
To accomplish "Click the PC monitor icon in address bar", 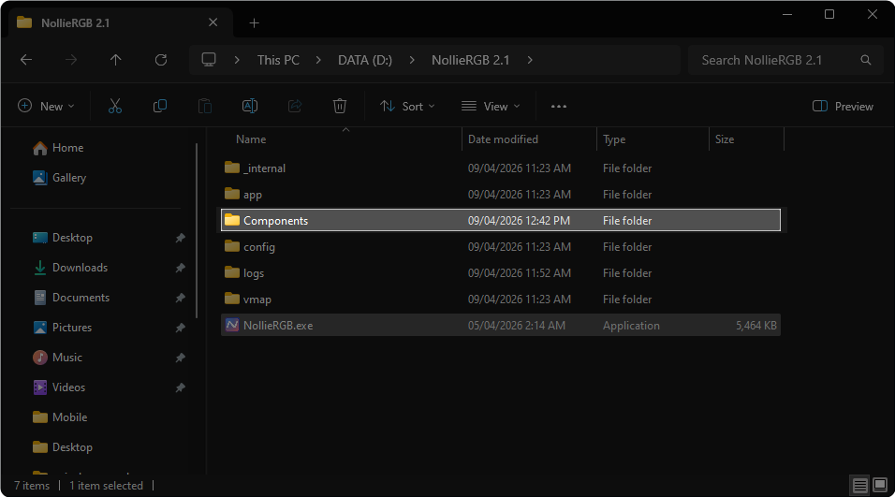I will coord(209,59).
